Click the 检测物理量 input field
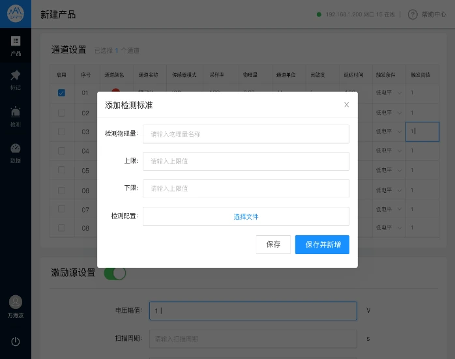This screenshot has height=359, width=455. click(x=246, y=134)
